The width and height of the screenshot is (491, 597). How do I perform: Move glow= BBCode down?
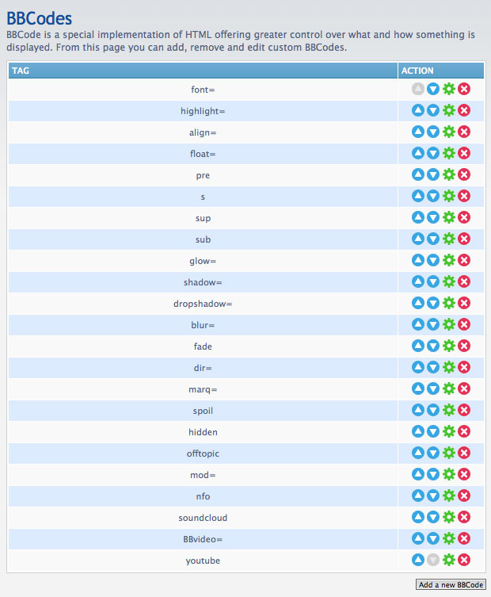[433, 260]
